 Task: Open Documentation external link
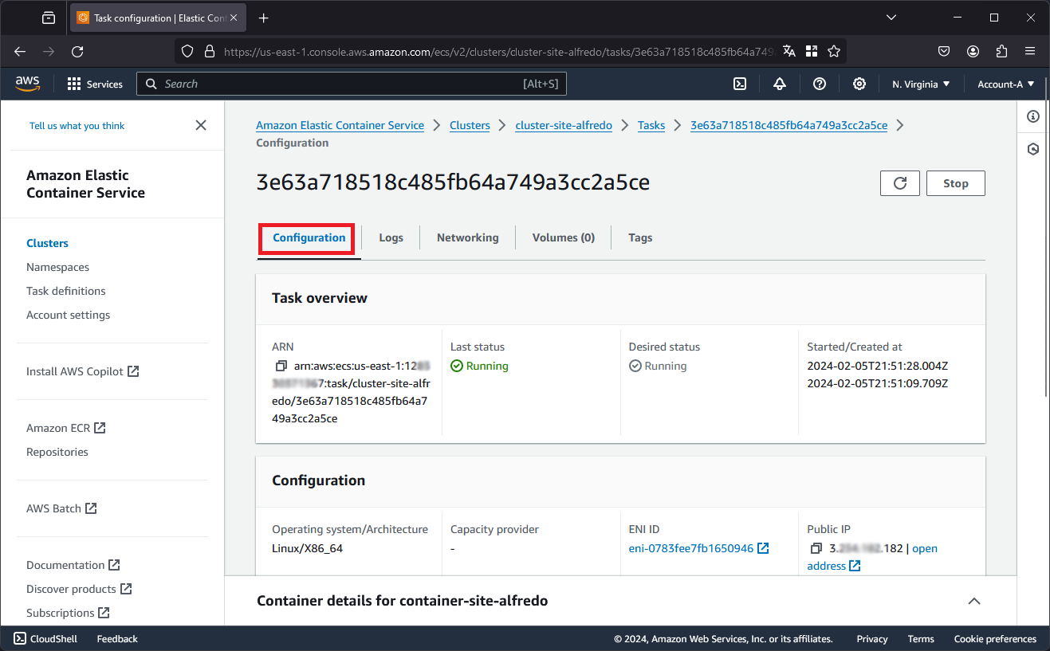pyautogui.click(x=73, y=565)
